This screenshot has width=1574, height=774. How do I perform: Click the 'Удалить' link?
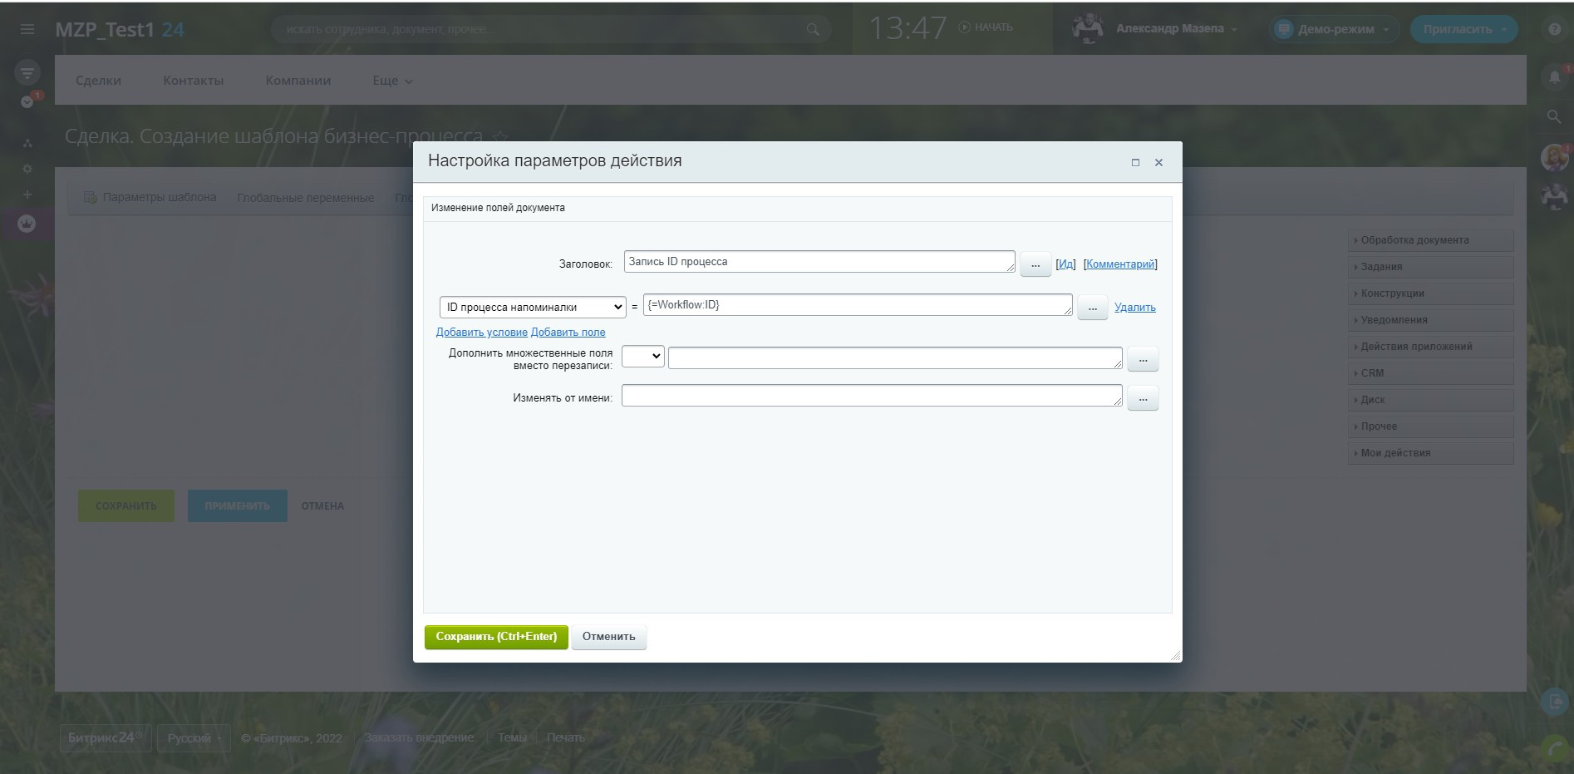[x=1134, y=308]
